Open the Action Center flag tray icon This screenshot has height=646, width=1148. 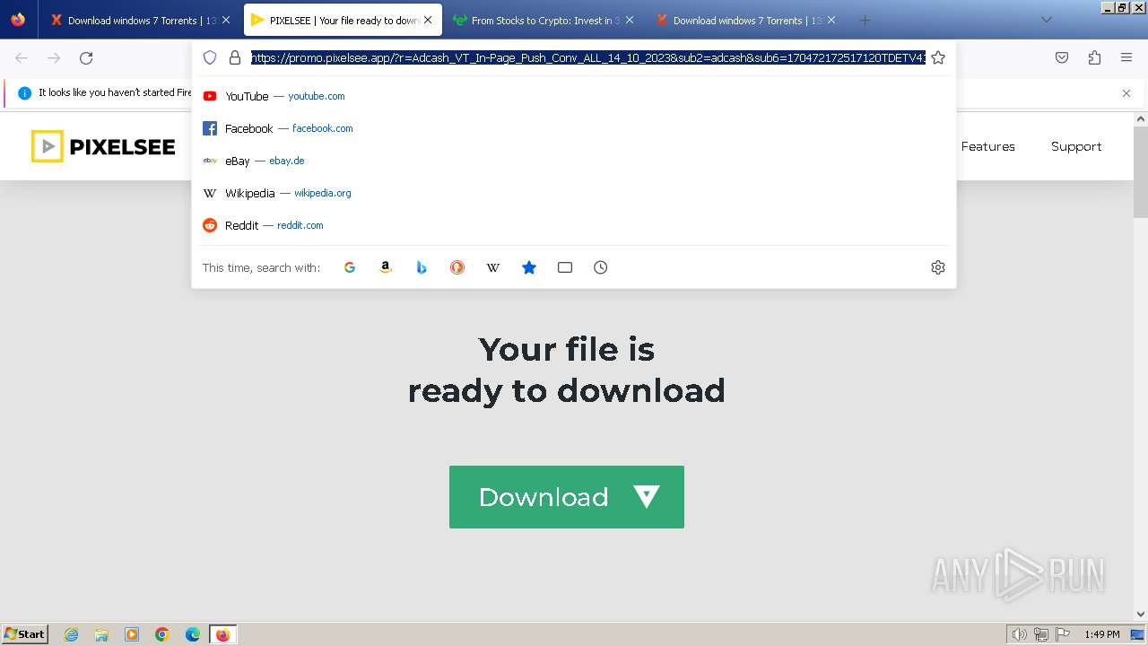(1062, 634)
